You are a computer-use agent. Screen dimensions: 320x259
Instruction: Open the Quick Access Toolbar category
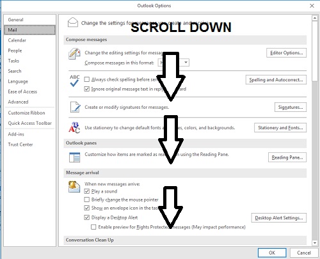pyautogui.click(x=29, y=123)
